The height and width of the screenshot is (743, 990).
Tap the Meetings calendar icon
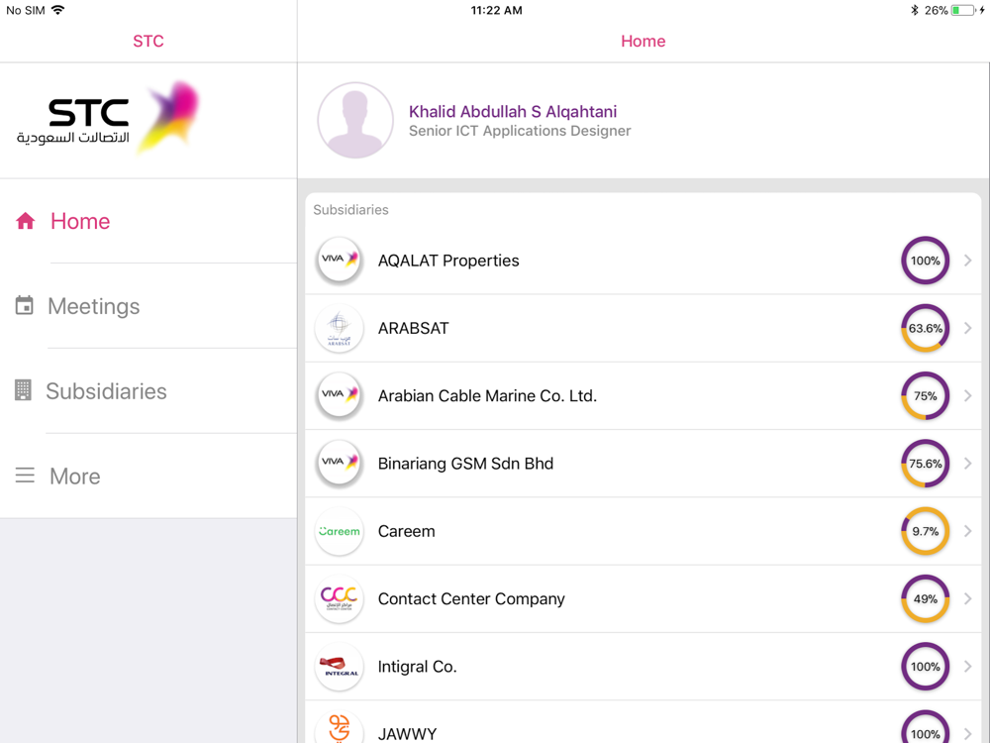(25, 306)
